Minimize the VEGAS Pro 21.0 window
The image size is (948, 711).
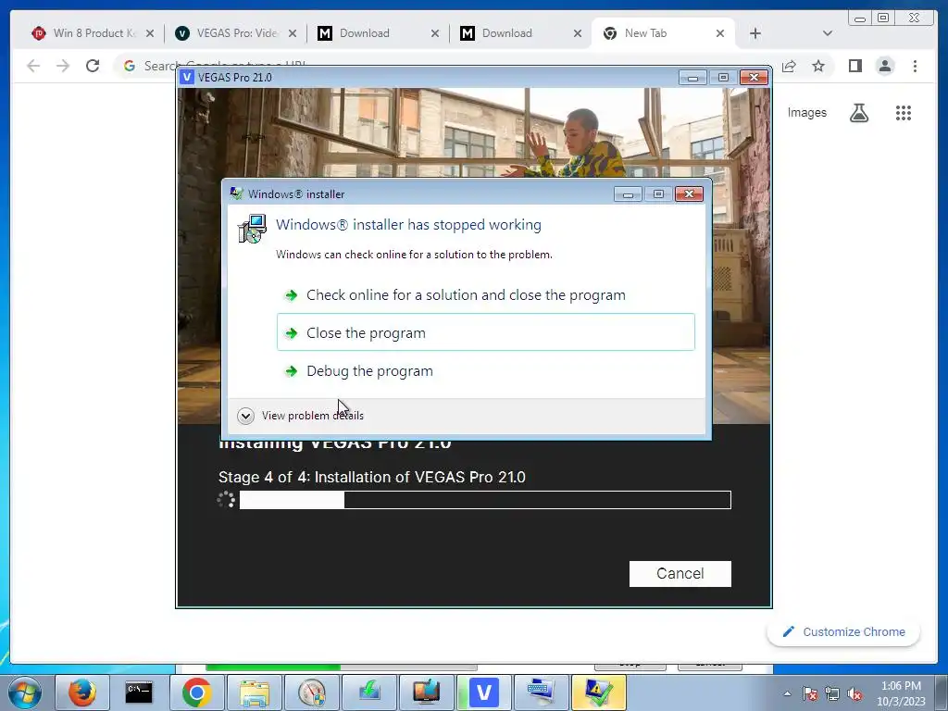(x=692, y=78)
